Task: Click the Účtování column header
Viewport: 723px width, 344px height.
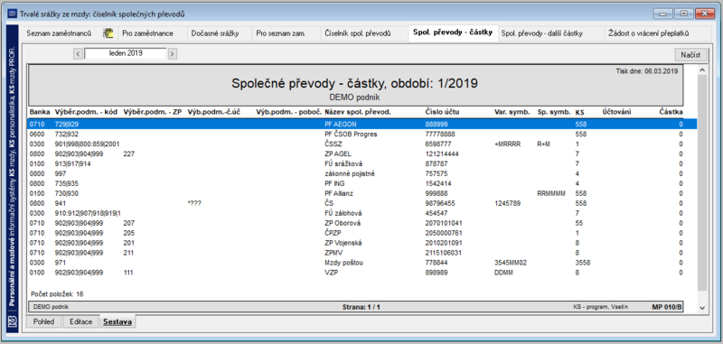Action: click(x=616, y=112)
